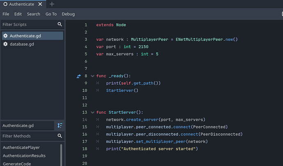The image size is (283, 166).
Task: Click 'set_multiplayer_peer' on line 17
Action: 161,142
